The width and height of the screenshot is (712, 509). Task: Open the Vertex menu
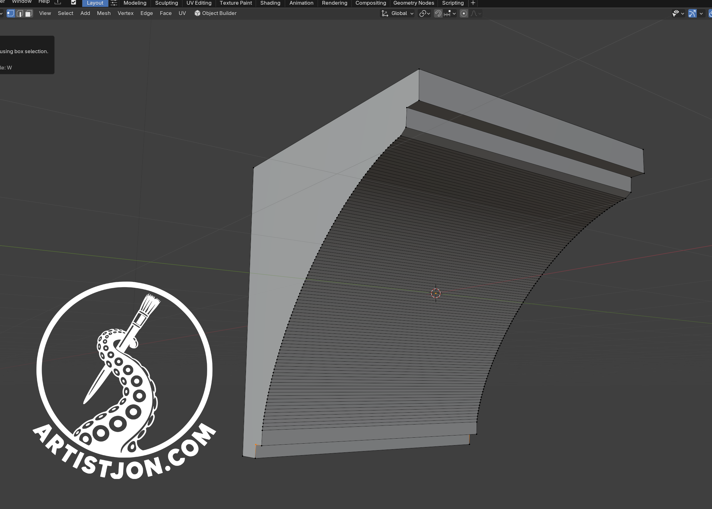[x=125, y=13]
